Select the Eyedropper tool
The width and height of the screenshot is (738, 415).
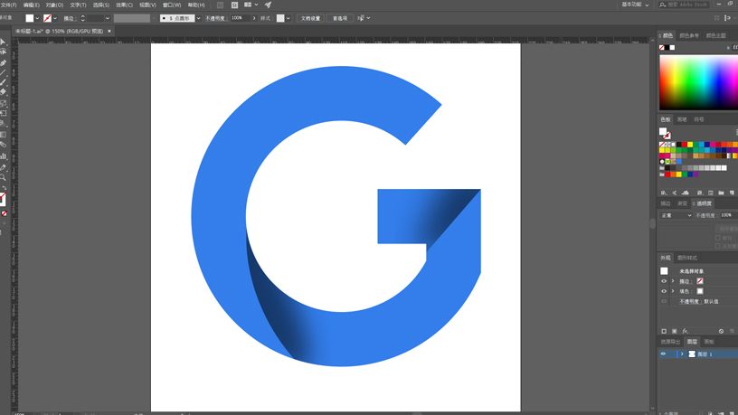coord(3,167)
